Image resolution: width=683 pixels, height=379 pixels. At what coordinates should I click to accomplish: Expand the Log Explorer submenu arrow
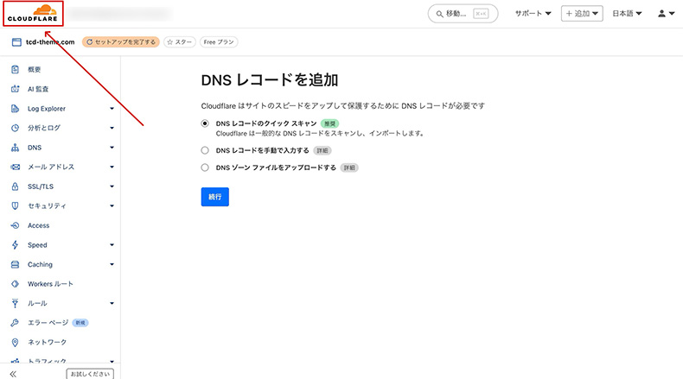pos(112,109)
